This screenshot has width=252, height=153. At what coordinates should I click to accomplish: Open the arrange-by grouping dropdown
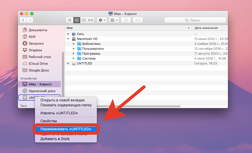click(114, 20)
